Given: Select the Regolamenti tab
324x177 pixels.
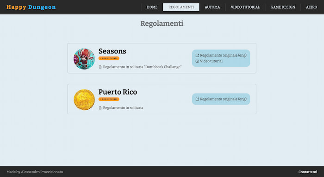Looking at the screenshot, I should (181, 7).
